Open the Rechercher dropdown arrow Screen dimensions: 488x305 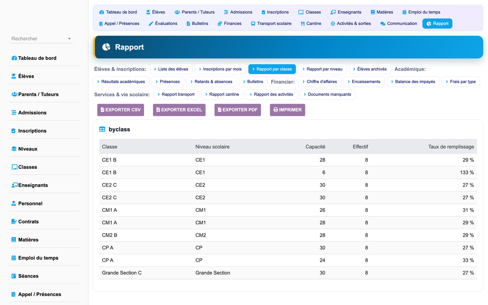coord(70,39)
